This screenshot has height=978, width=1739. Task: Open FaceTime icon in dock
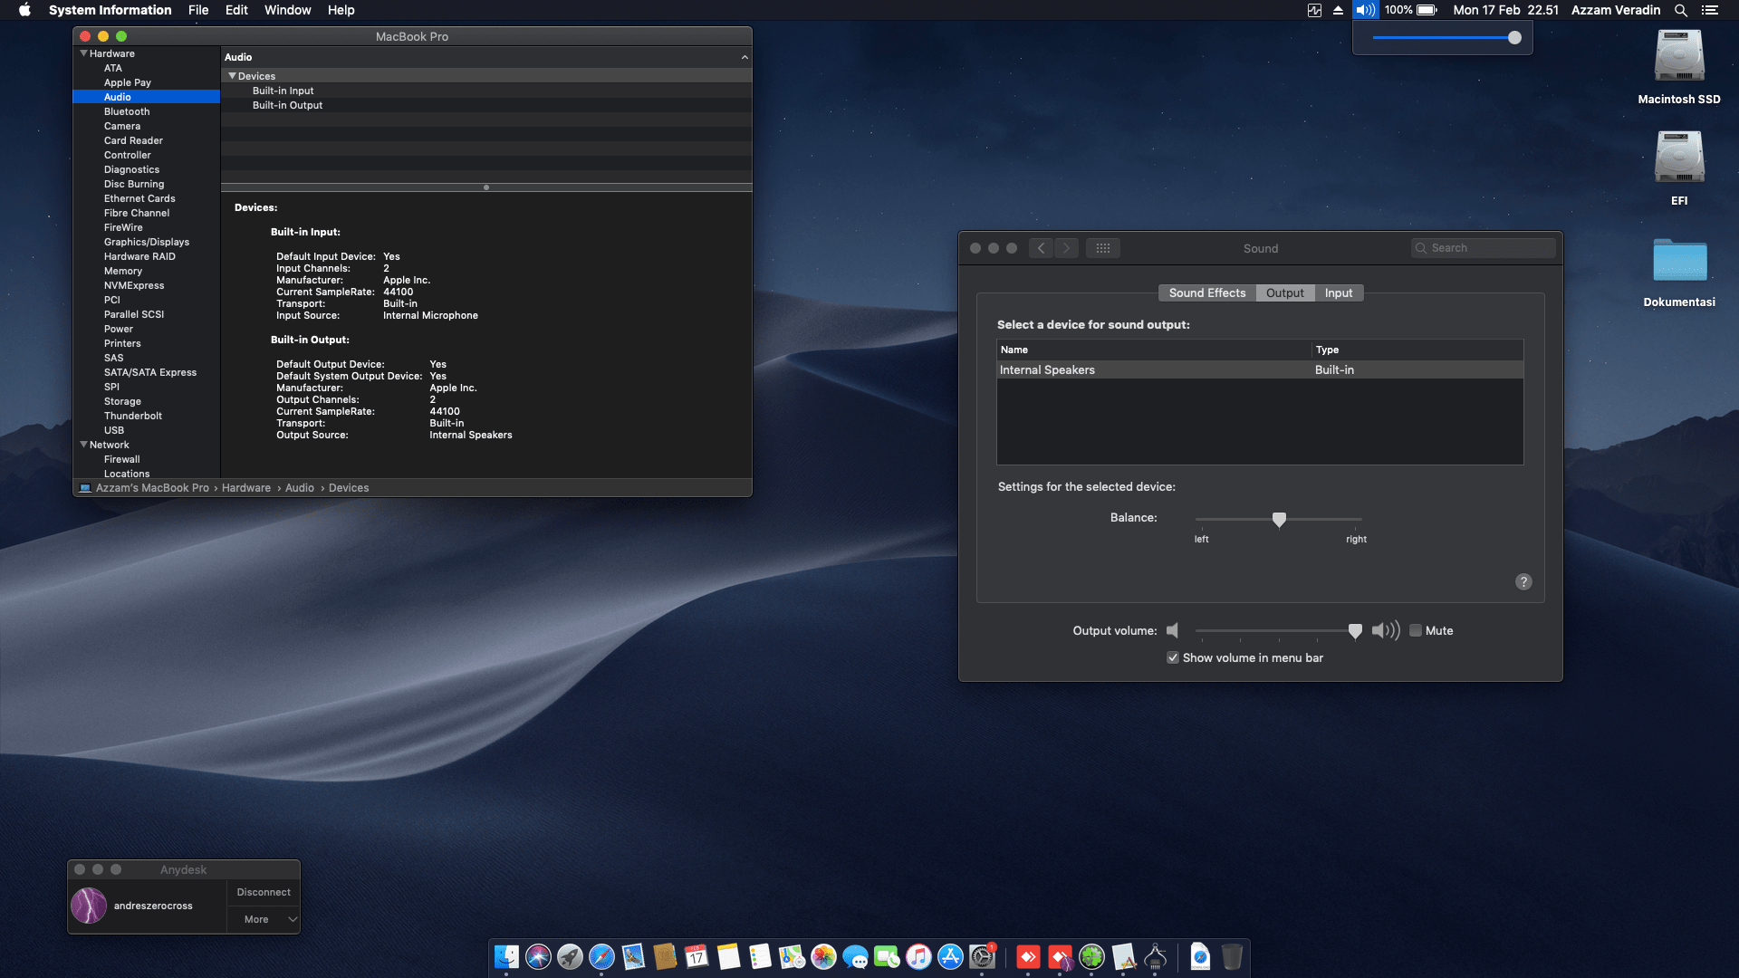coord(887,956)
